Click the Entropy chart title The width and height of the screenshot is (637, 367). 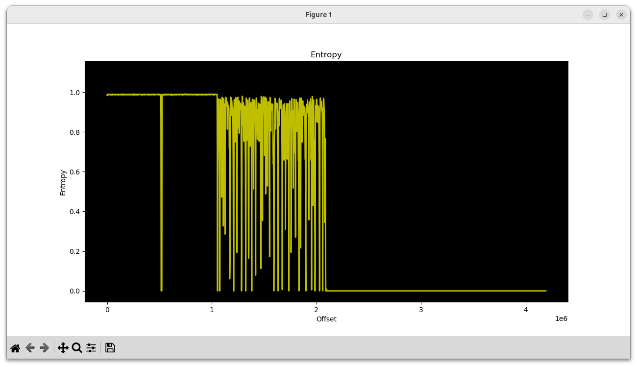[x=325, y=54]
